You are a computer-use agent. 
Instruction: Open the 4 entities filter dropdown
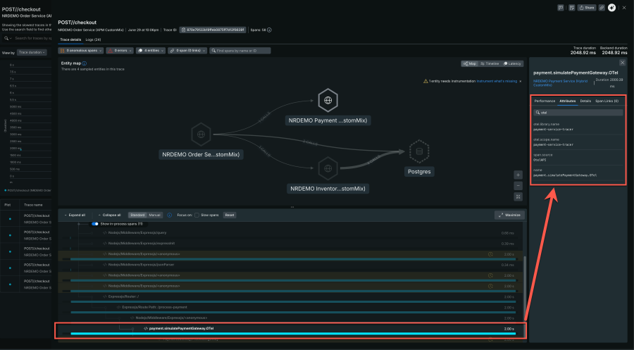point(151,51)
